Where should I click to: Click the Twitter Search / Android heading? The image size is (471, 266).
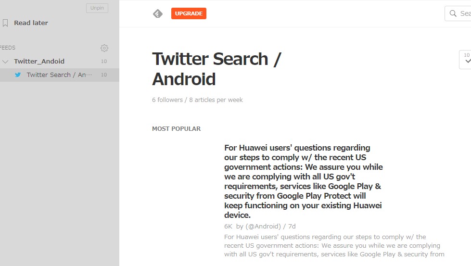click(216, 69)
